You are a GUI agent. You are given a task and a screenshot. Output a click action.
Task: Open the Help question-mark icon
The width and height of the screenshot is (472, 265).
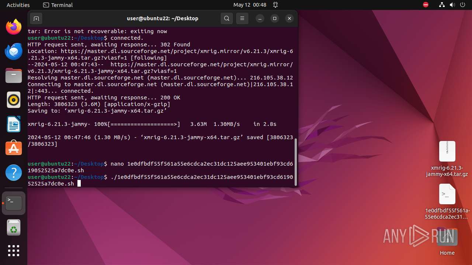point(14,173)
